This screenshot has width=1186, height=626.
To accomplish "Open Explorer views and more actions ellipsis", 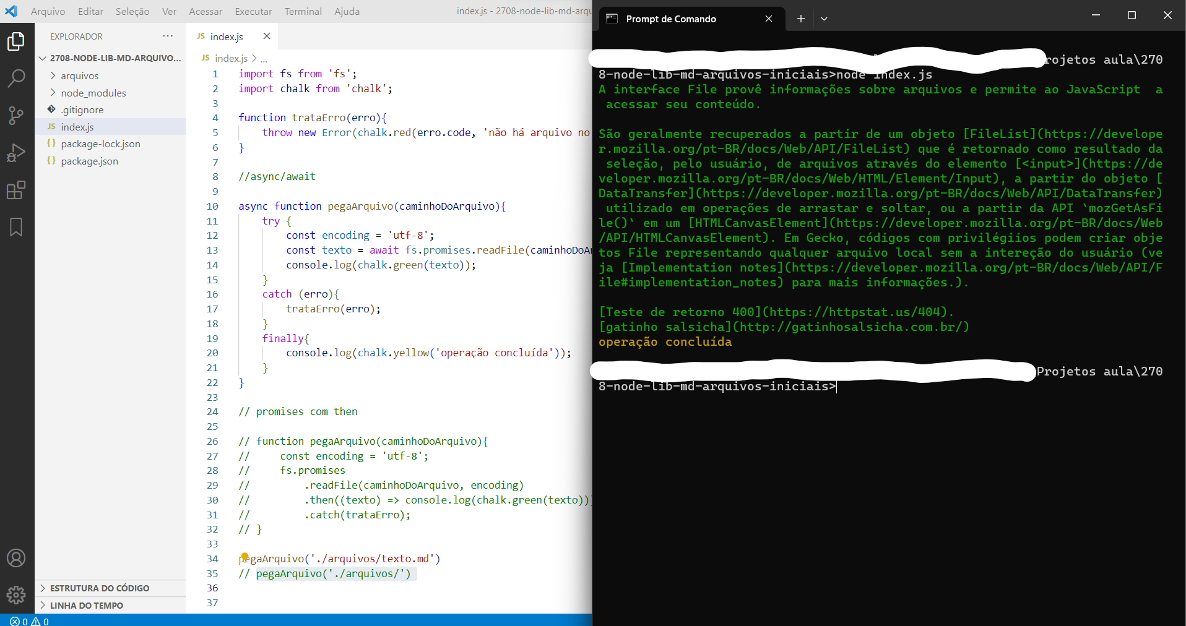I will click(x=168, y=36).
